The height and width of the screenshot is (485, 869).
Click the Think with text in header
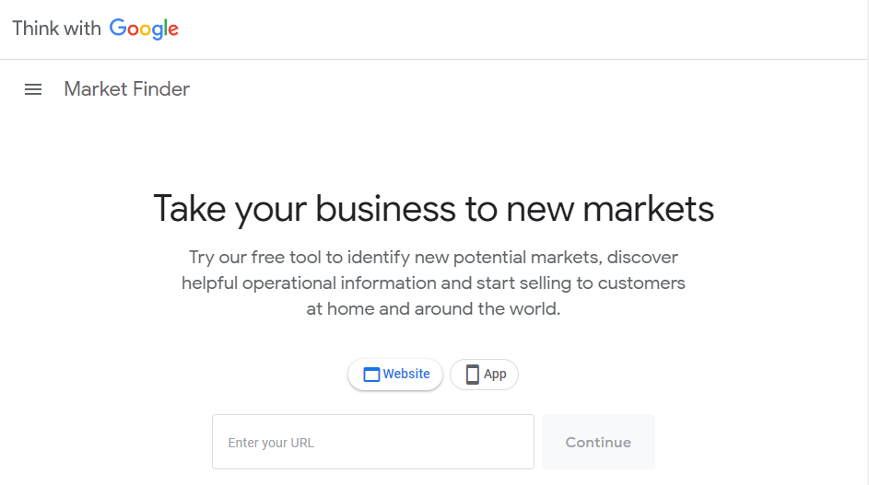click(56, 29)
